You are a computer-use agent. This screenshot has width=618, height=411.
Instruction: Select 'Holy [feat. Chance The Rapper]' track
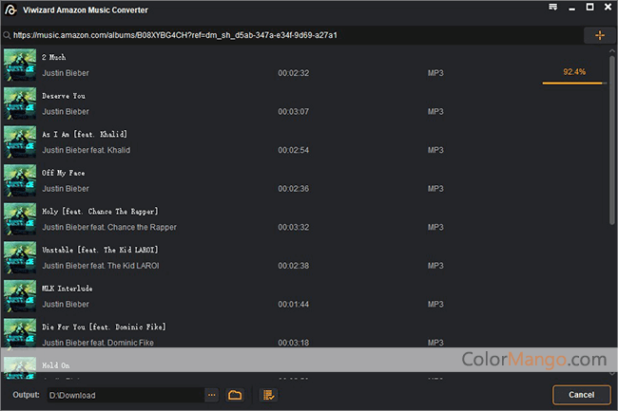100,211
